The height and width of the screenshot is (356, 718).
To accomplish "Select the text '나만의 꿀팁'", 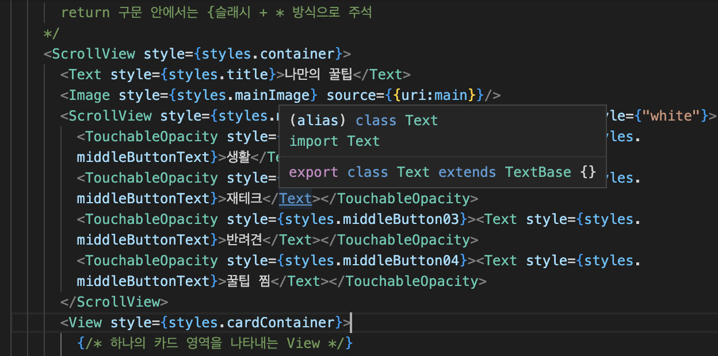I will pos(318,74).
